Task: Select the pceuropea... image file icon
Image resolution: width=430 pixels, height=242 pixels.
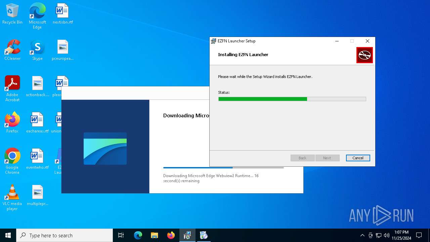Action: (62, 50)
